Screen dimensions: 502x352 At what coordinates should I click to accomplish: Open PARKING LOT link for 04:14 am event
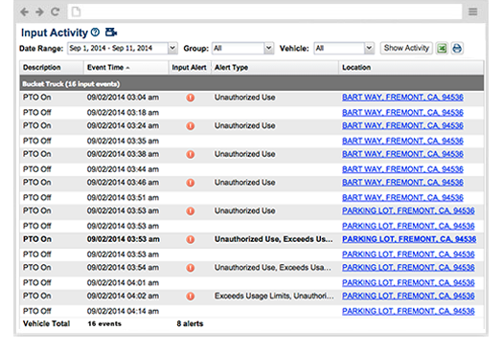tap(408, 311)
